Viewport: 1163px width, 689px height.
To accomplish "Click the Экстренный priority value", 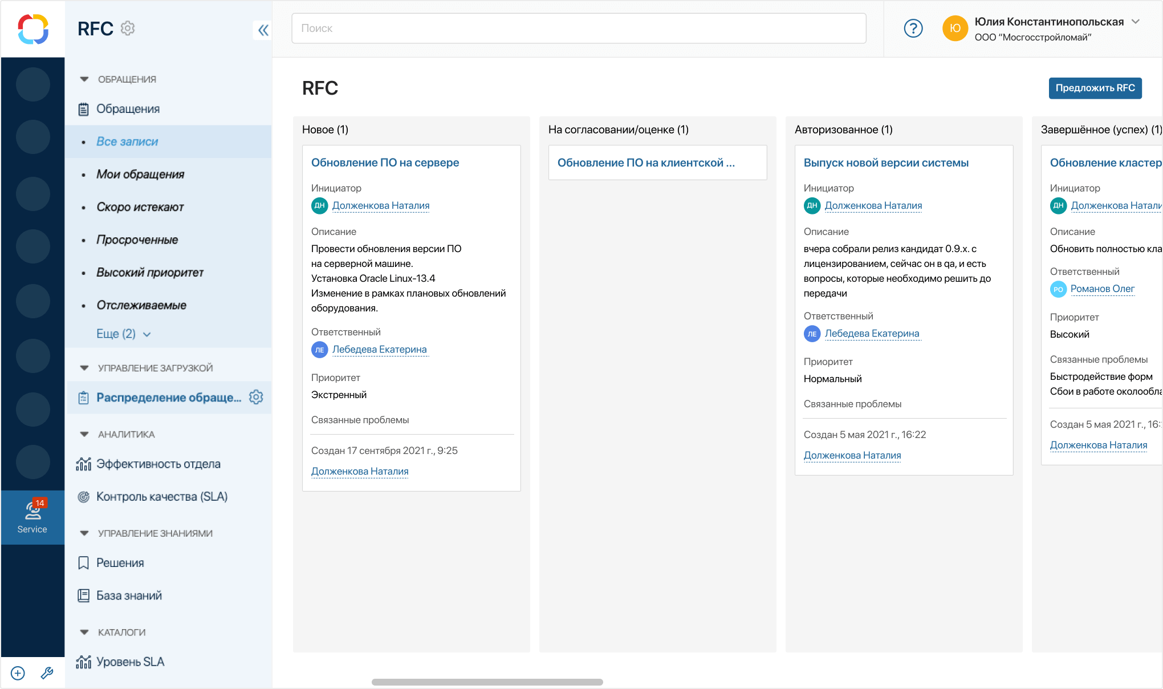I will tap(339, 395).
